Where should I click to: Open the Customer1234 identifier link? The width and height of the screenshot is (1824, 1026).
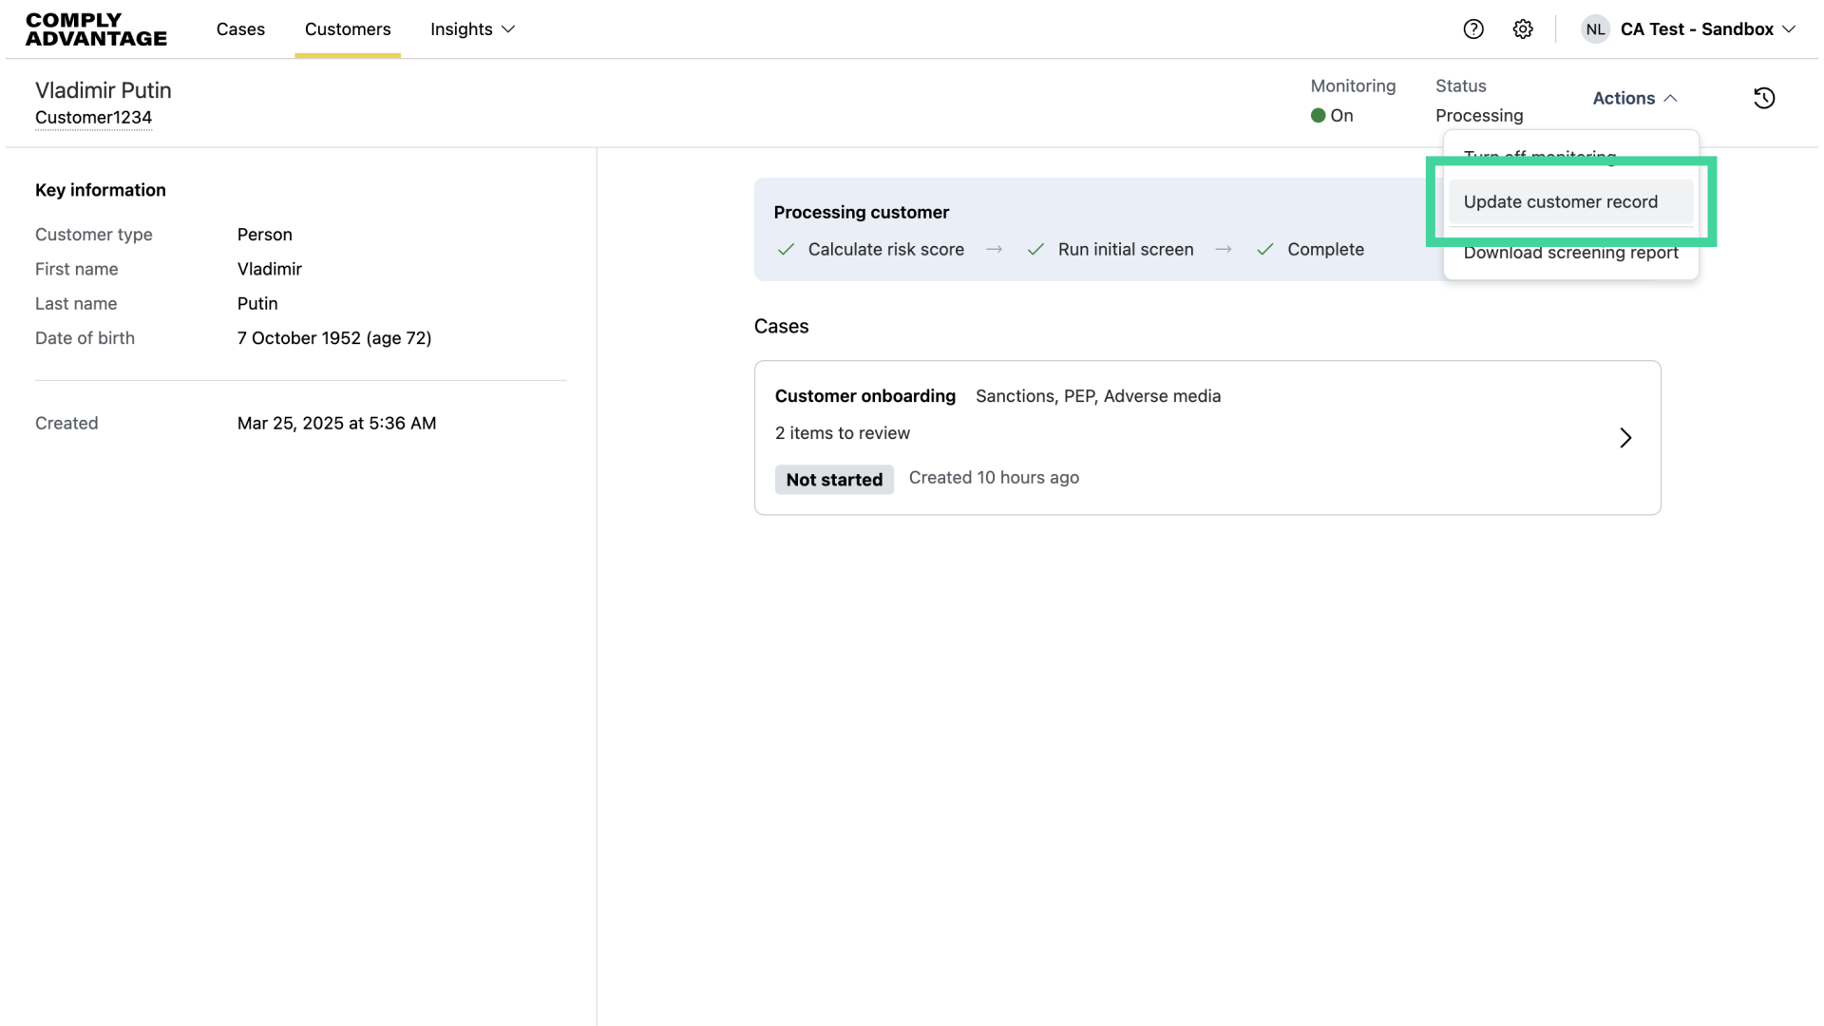coord(93,118)
